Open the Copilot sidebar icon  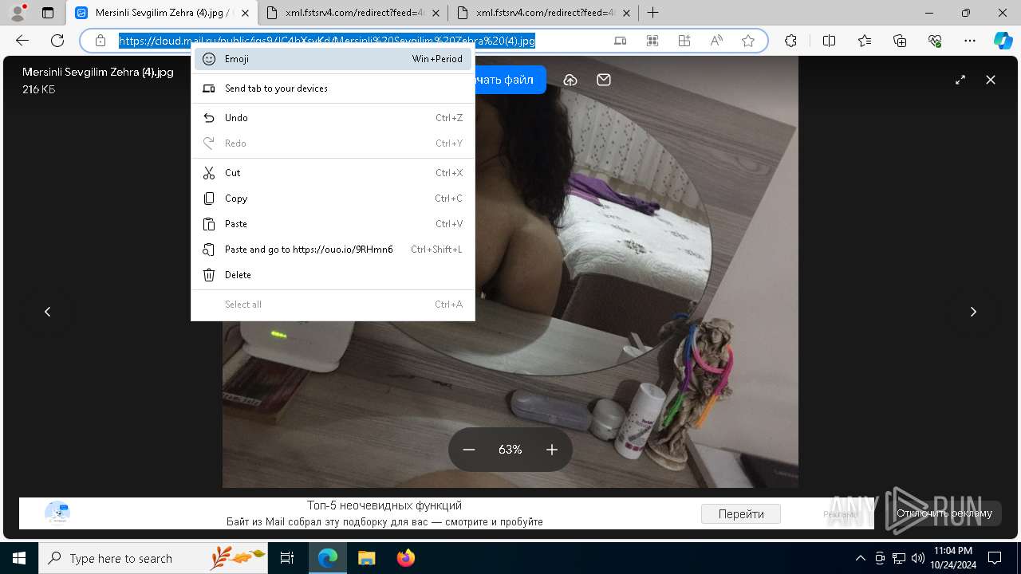[x=1003, y=41]
